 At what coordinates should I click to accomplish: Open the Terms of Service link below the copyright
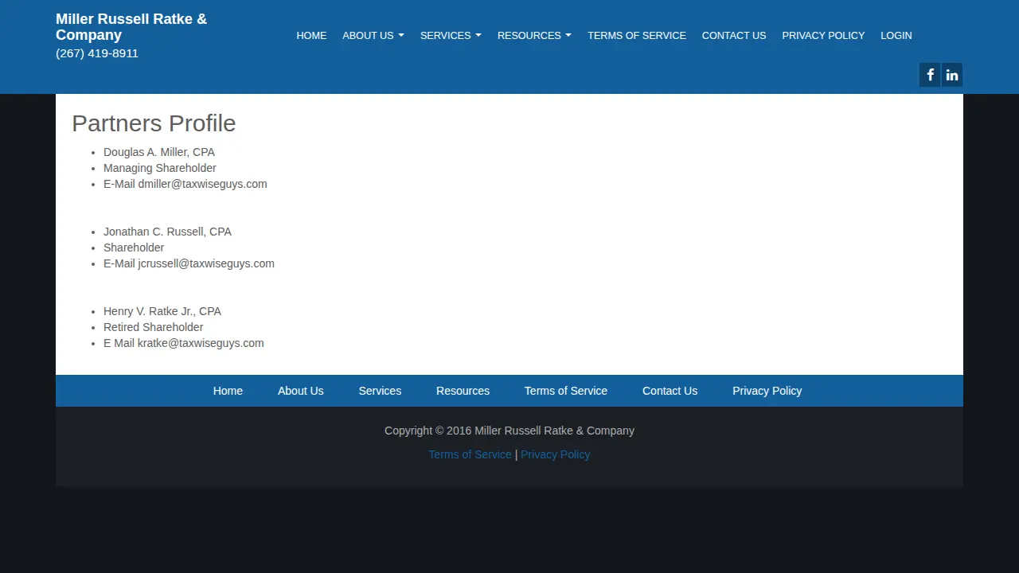coord(470,454)
